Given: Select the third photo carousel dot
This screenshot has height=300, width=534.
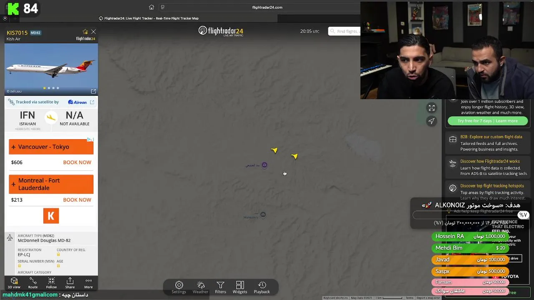Looking at the screenshot, I should [x=53, y=88].
